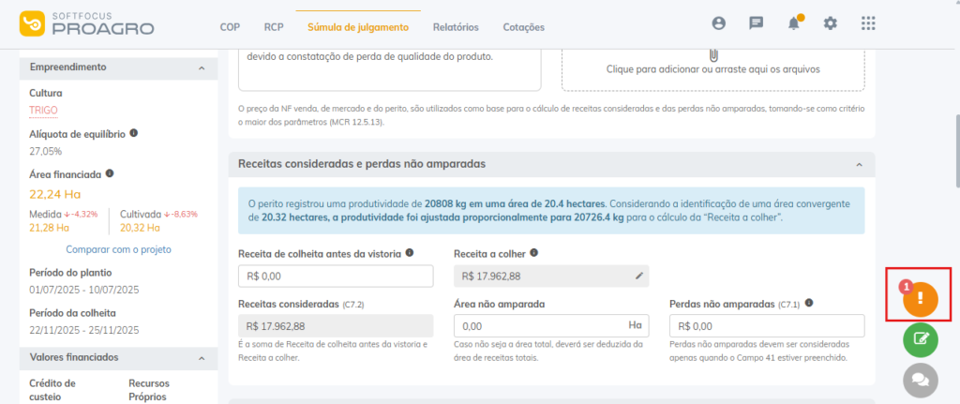Switch to the COP tab

tap(230, 27)
